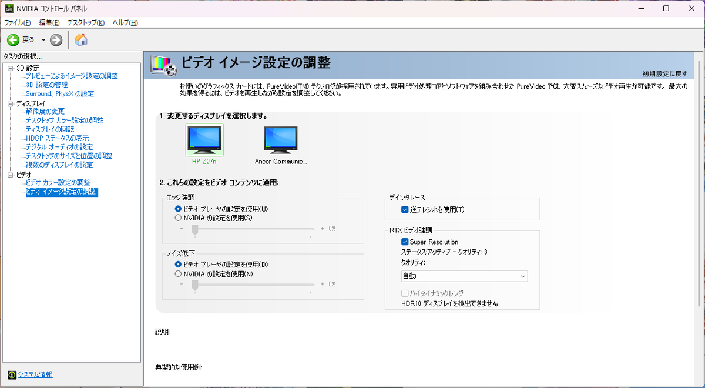Screen dimensions: 705x388
Task: Click the green Back arrow icon
Action: (13, 40)
